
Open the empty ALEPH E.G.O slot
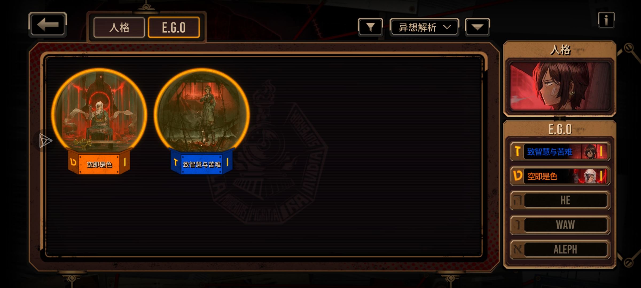tap(560, 249)
